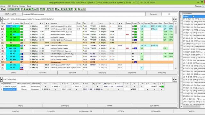Jump to last record in flight header bar
This screenshot has width=205, height=115.
tap(176, 19)
